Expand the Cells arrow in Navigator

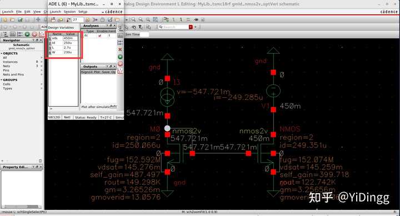(x=41, y=84)
